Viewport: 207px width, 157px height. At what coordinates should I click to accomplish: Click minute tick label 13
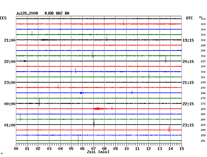pos(160,149)
